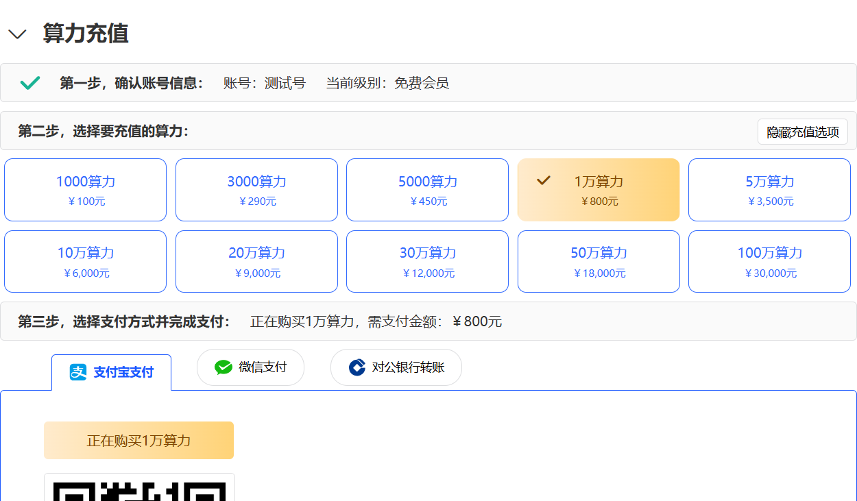Choose the 10万算力 ¥6,000元 package
This screenshot has height=501, width=857.
click(x=85, y=261)
